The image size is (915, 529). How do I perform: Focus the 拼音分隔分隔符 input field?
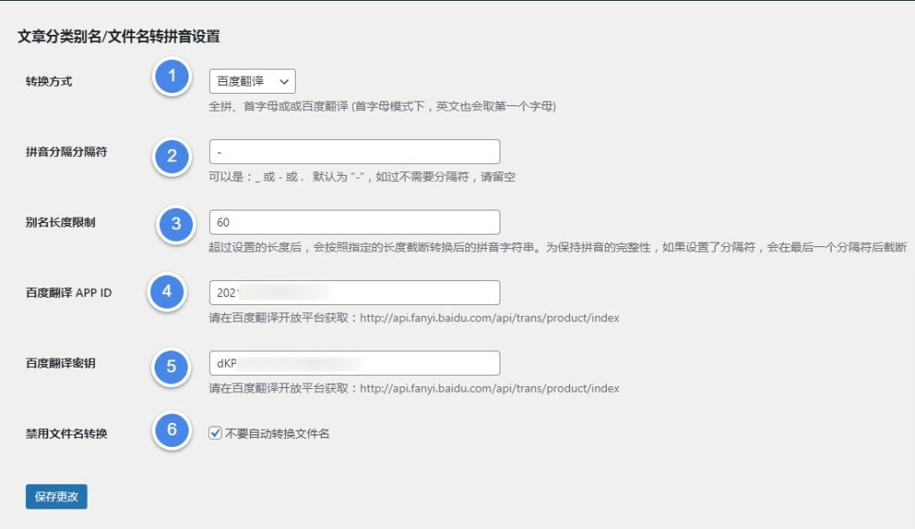pyautogui.click(x=354, y=150)
